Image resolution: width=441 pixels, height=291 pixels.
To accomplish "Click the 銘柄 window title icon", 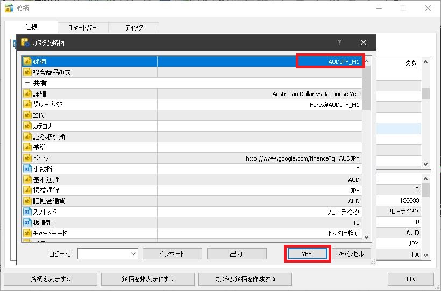I will click(x=9, y=8).
